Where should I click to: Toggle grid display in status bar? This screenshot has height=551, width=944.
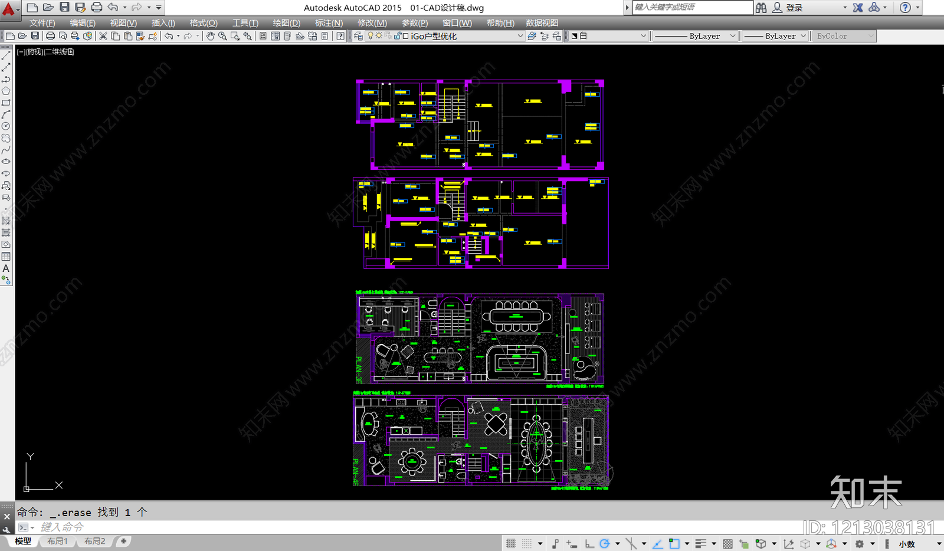click(510, 544)
